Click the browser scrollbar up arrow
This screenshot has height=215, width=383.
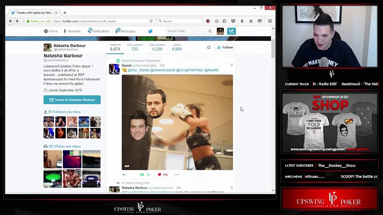(273, 28)
